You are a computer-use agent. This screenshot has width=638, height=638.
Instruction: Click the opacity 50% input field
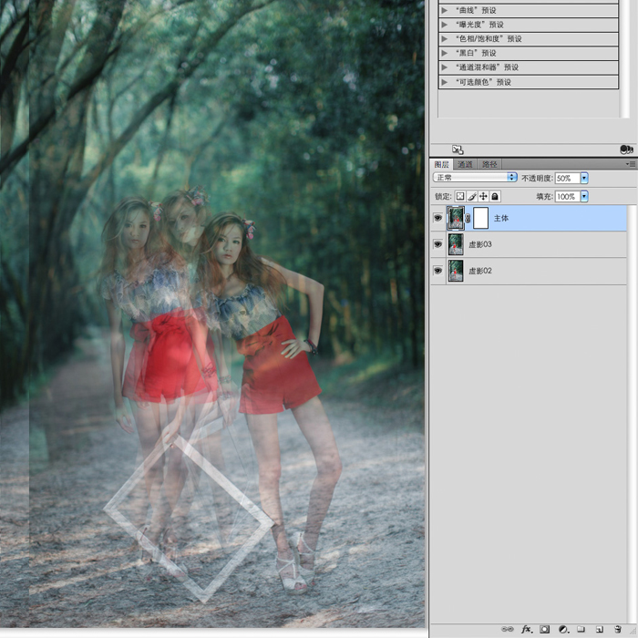pyautogui.click(x=568, y=178)
